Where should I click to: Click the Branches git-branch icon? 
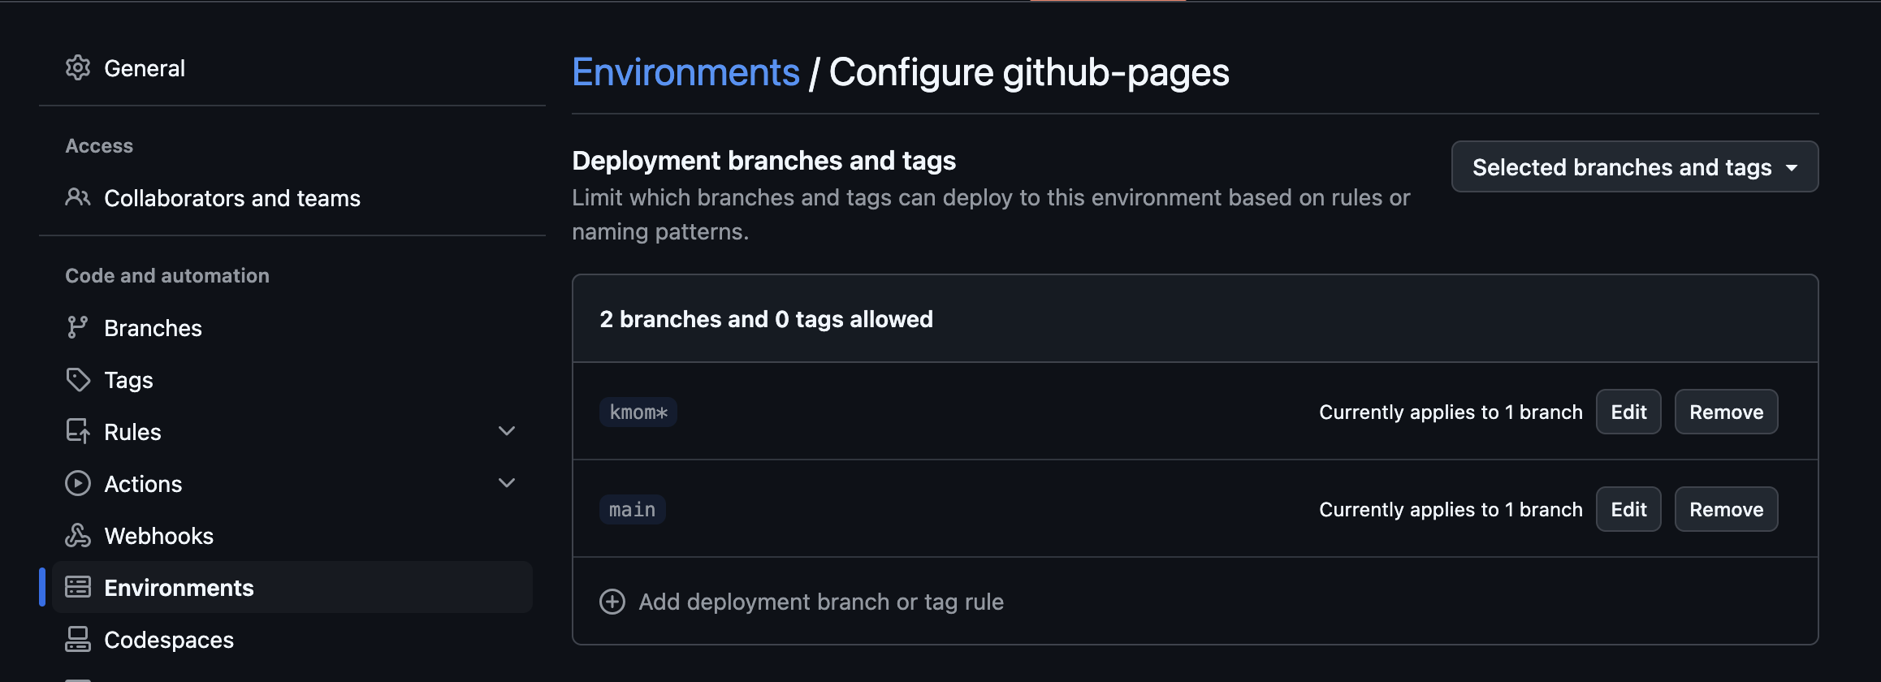[x=78, y=327]
